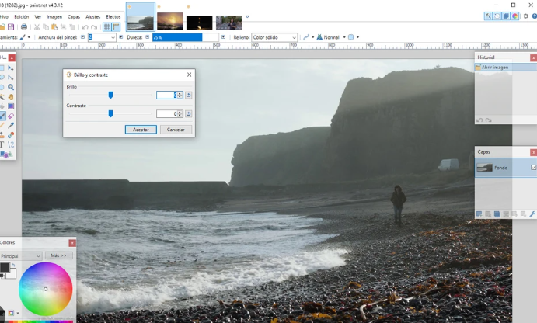Open the Imagen menu
Image resolution: width=537 pixels, height=323 pixels.
[54, 16]
